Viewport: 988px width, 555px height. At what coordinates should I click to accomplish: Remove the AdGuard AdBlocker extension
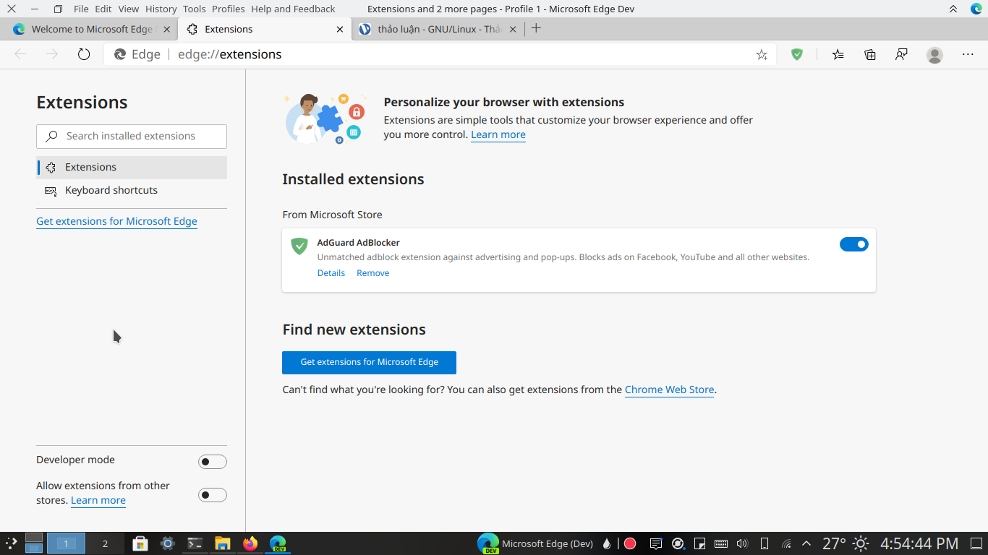[373, 273]
